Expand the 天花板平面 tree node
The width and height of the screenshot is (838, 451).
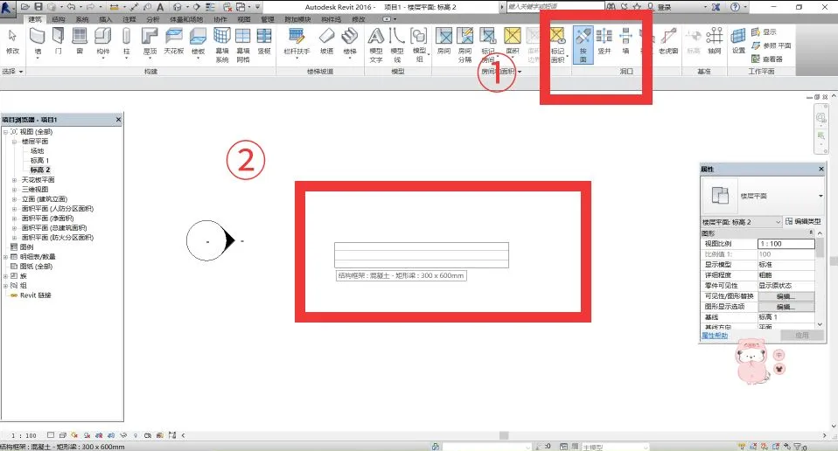coord(14,180)
